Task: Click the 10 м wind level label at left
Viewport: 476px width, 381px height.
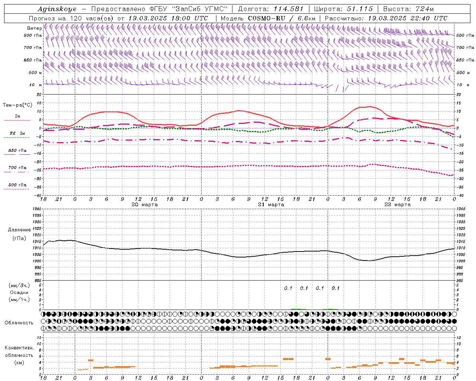Action: point(35,85)
